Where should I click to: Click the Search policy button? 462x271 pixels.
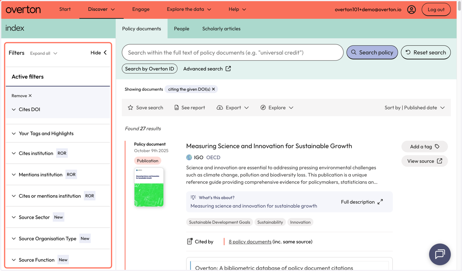(372, 52)
